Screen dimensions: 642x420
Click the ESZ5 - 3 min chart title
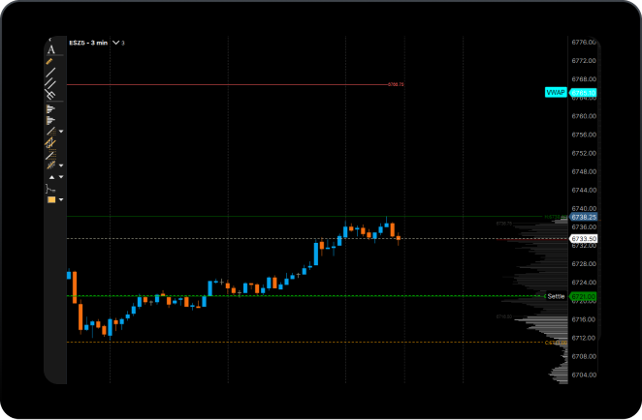(88, 43)
